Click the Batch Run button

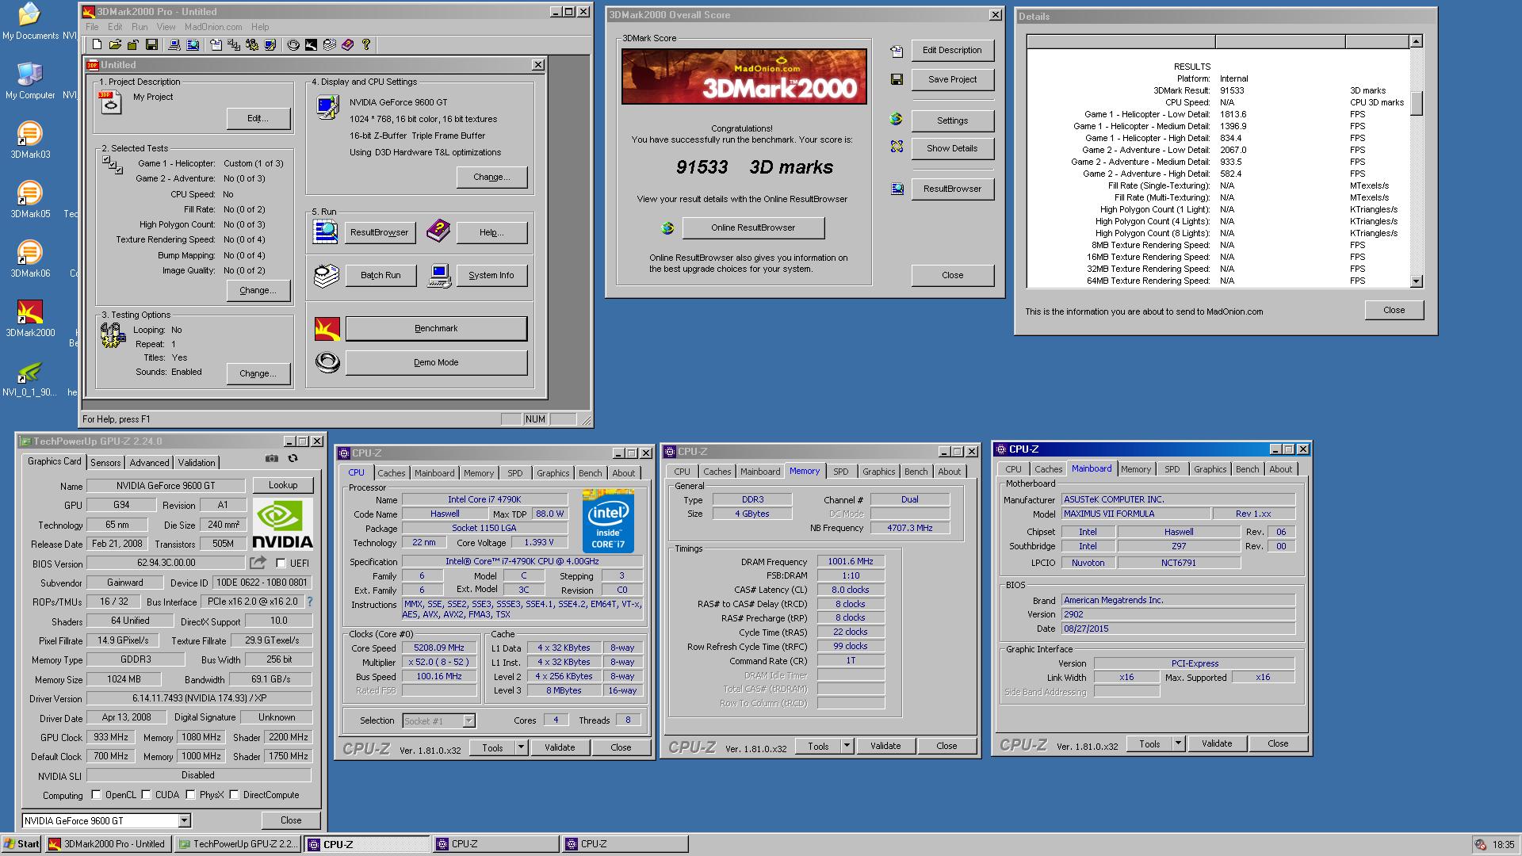pyautogui.click(x=380, y=275)
